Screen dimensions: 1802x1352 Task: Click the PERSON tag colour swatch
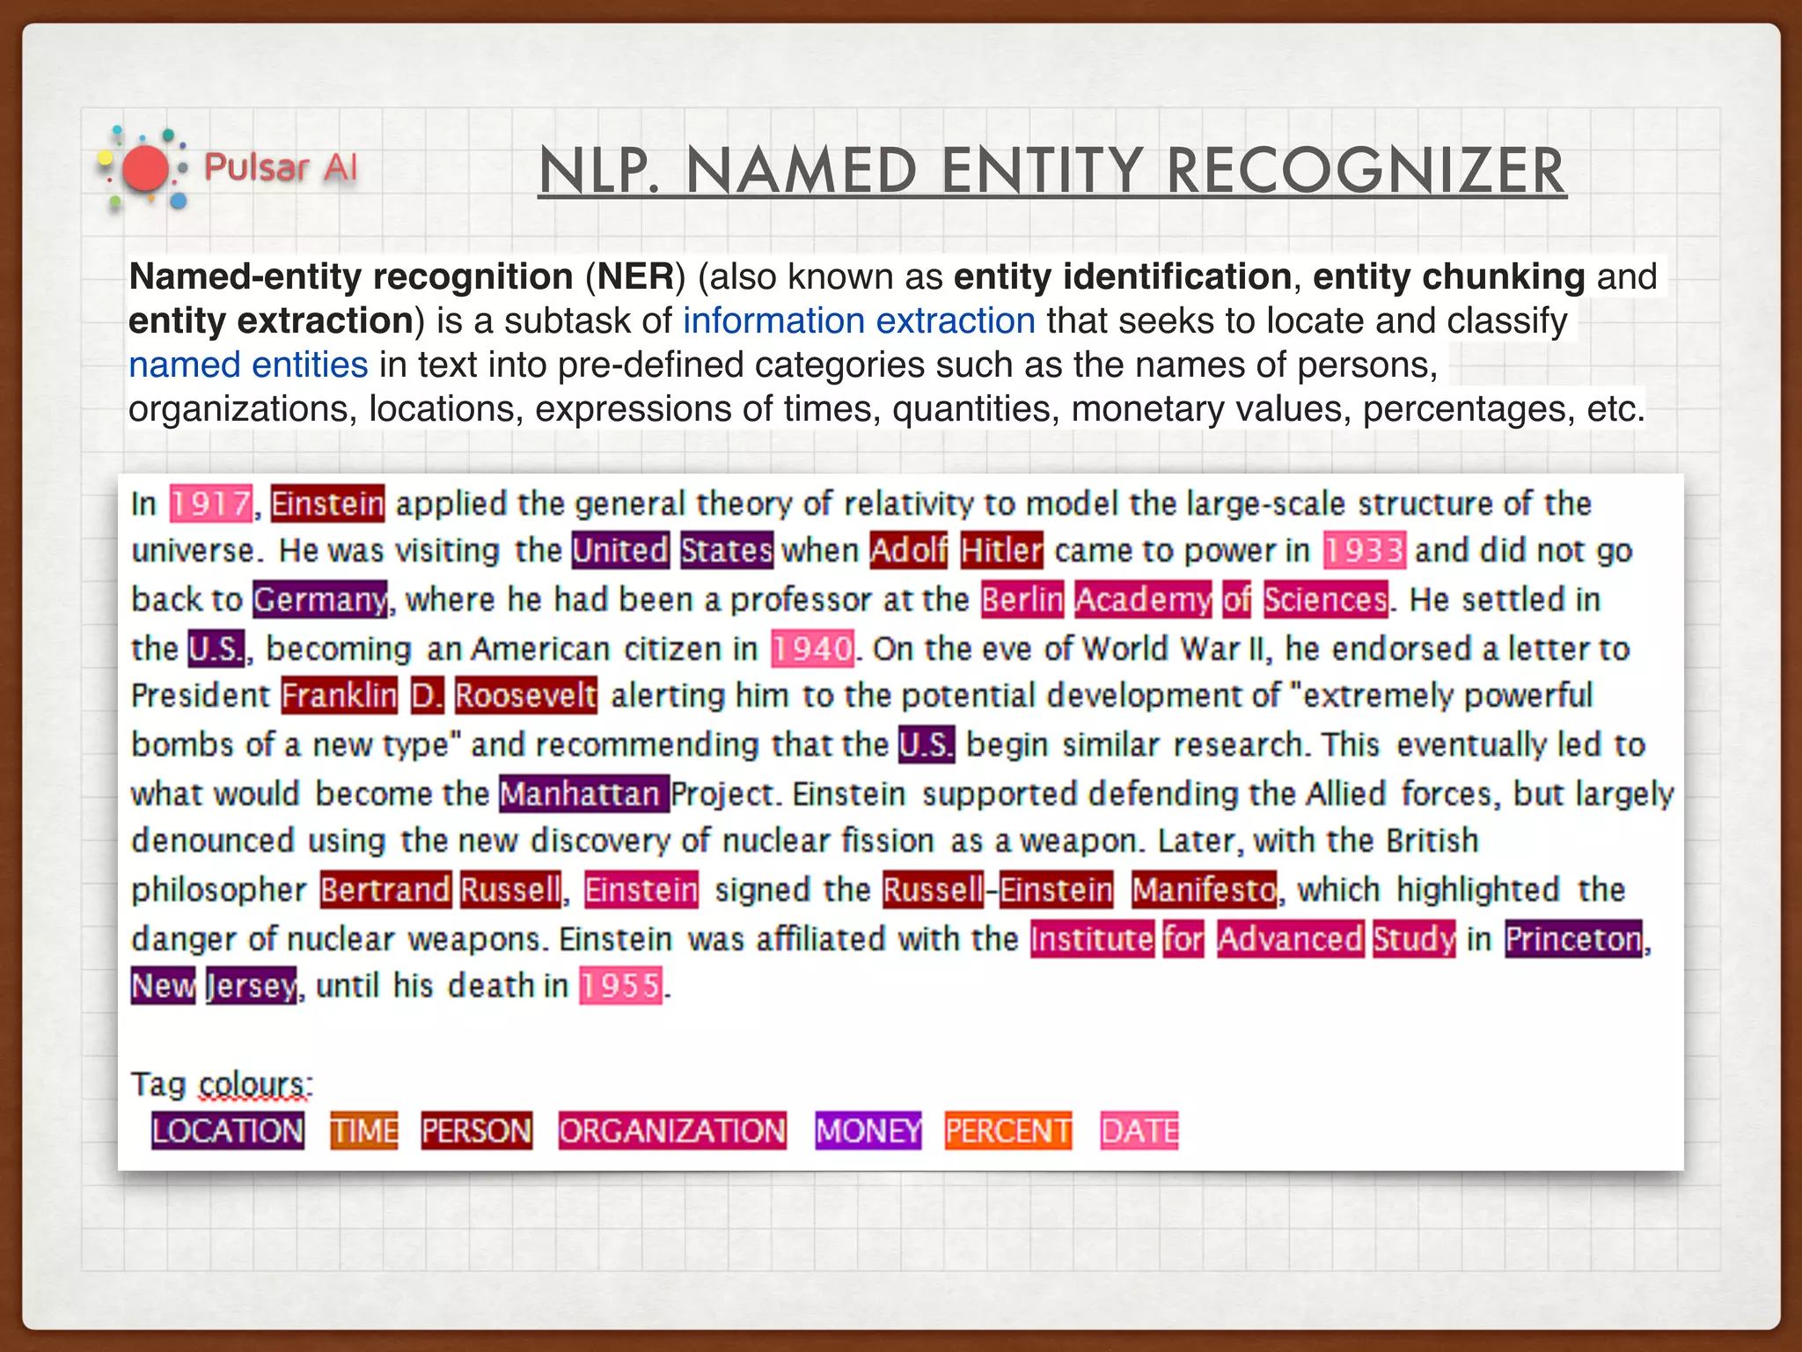tap(477, 1131)
